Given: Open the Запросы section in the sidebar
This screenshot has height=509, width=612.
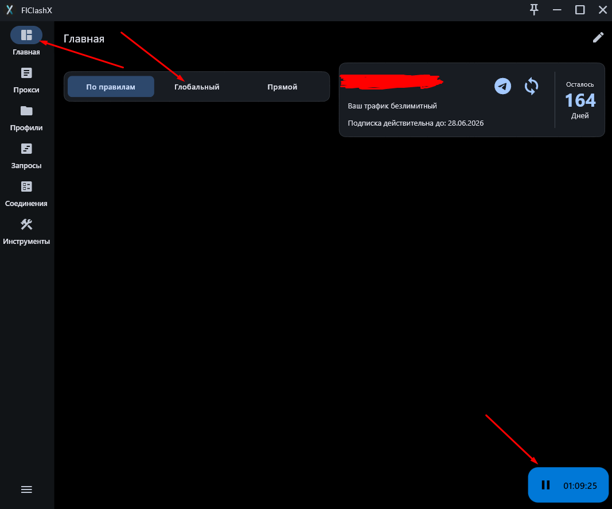Looking at the screenshot, I should [x=26, y=154].
